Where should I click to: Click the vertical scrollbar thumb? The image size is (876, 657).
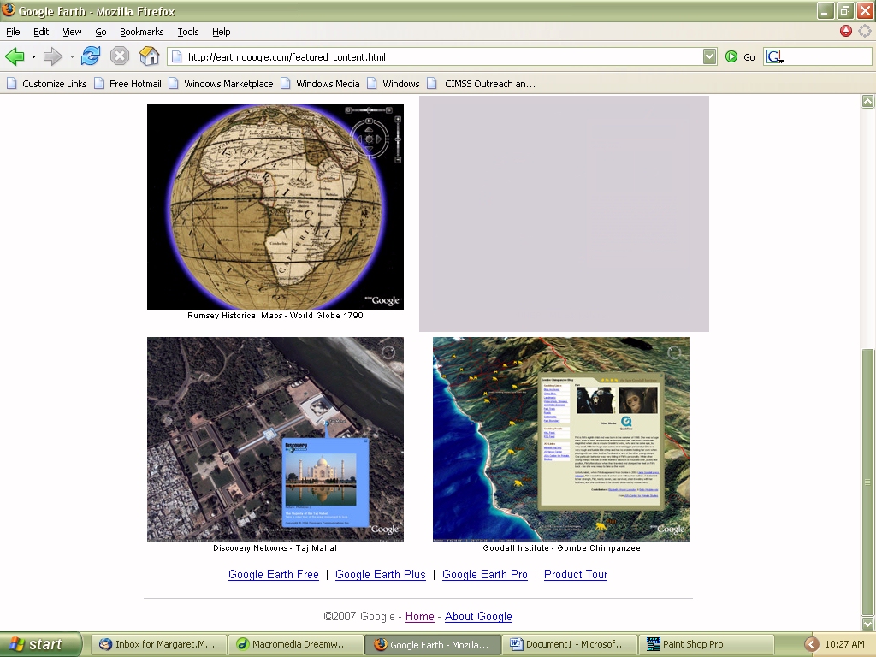867,482
